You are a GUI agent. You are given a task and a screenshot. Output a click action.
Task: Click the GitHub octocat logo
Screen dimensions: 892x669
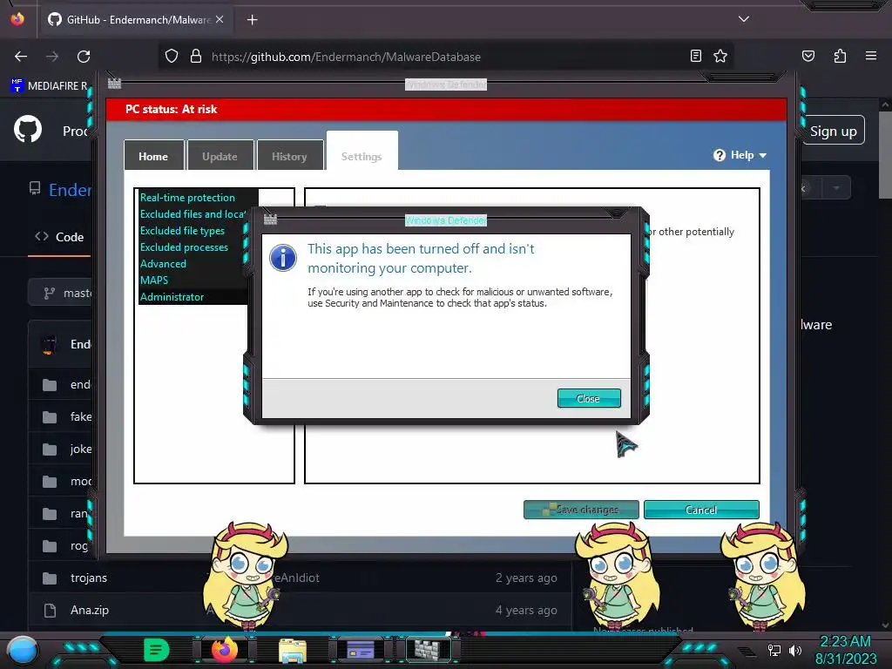(27, 129)
